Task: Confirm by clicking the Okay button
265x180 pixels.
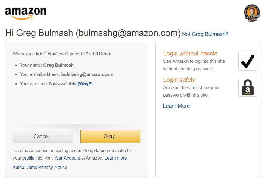Action: [x=110, y=136]
